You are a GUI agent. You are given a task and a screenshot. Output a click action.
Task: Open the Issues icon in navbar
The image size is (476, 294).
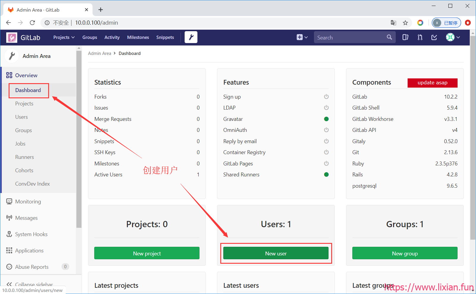click(x=405, y=37)
